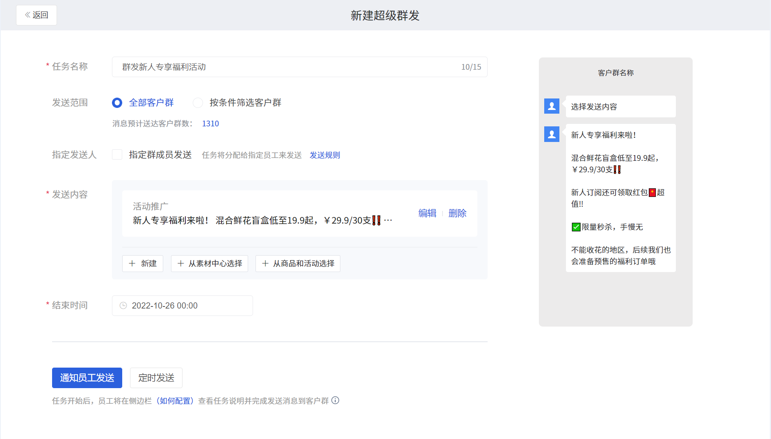Screen dimensions: 771x439
Task: Click the 活动推广 content card title
Action: click(x=151, y=206)
